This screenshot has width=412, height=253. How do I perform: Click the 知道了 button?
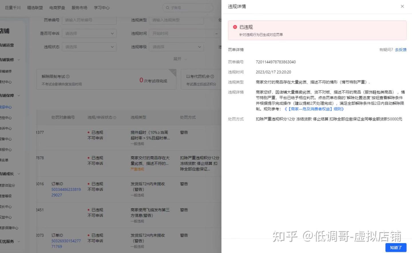[396, 248]
